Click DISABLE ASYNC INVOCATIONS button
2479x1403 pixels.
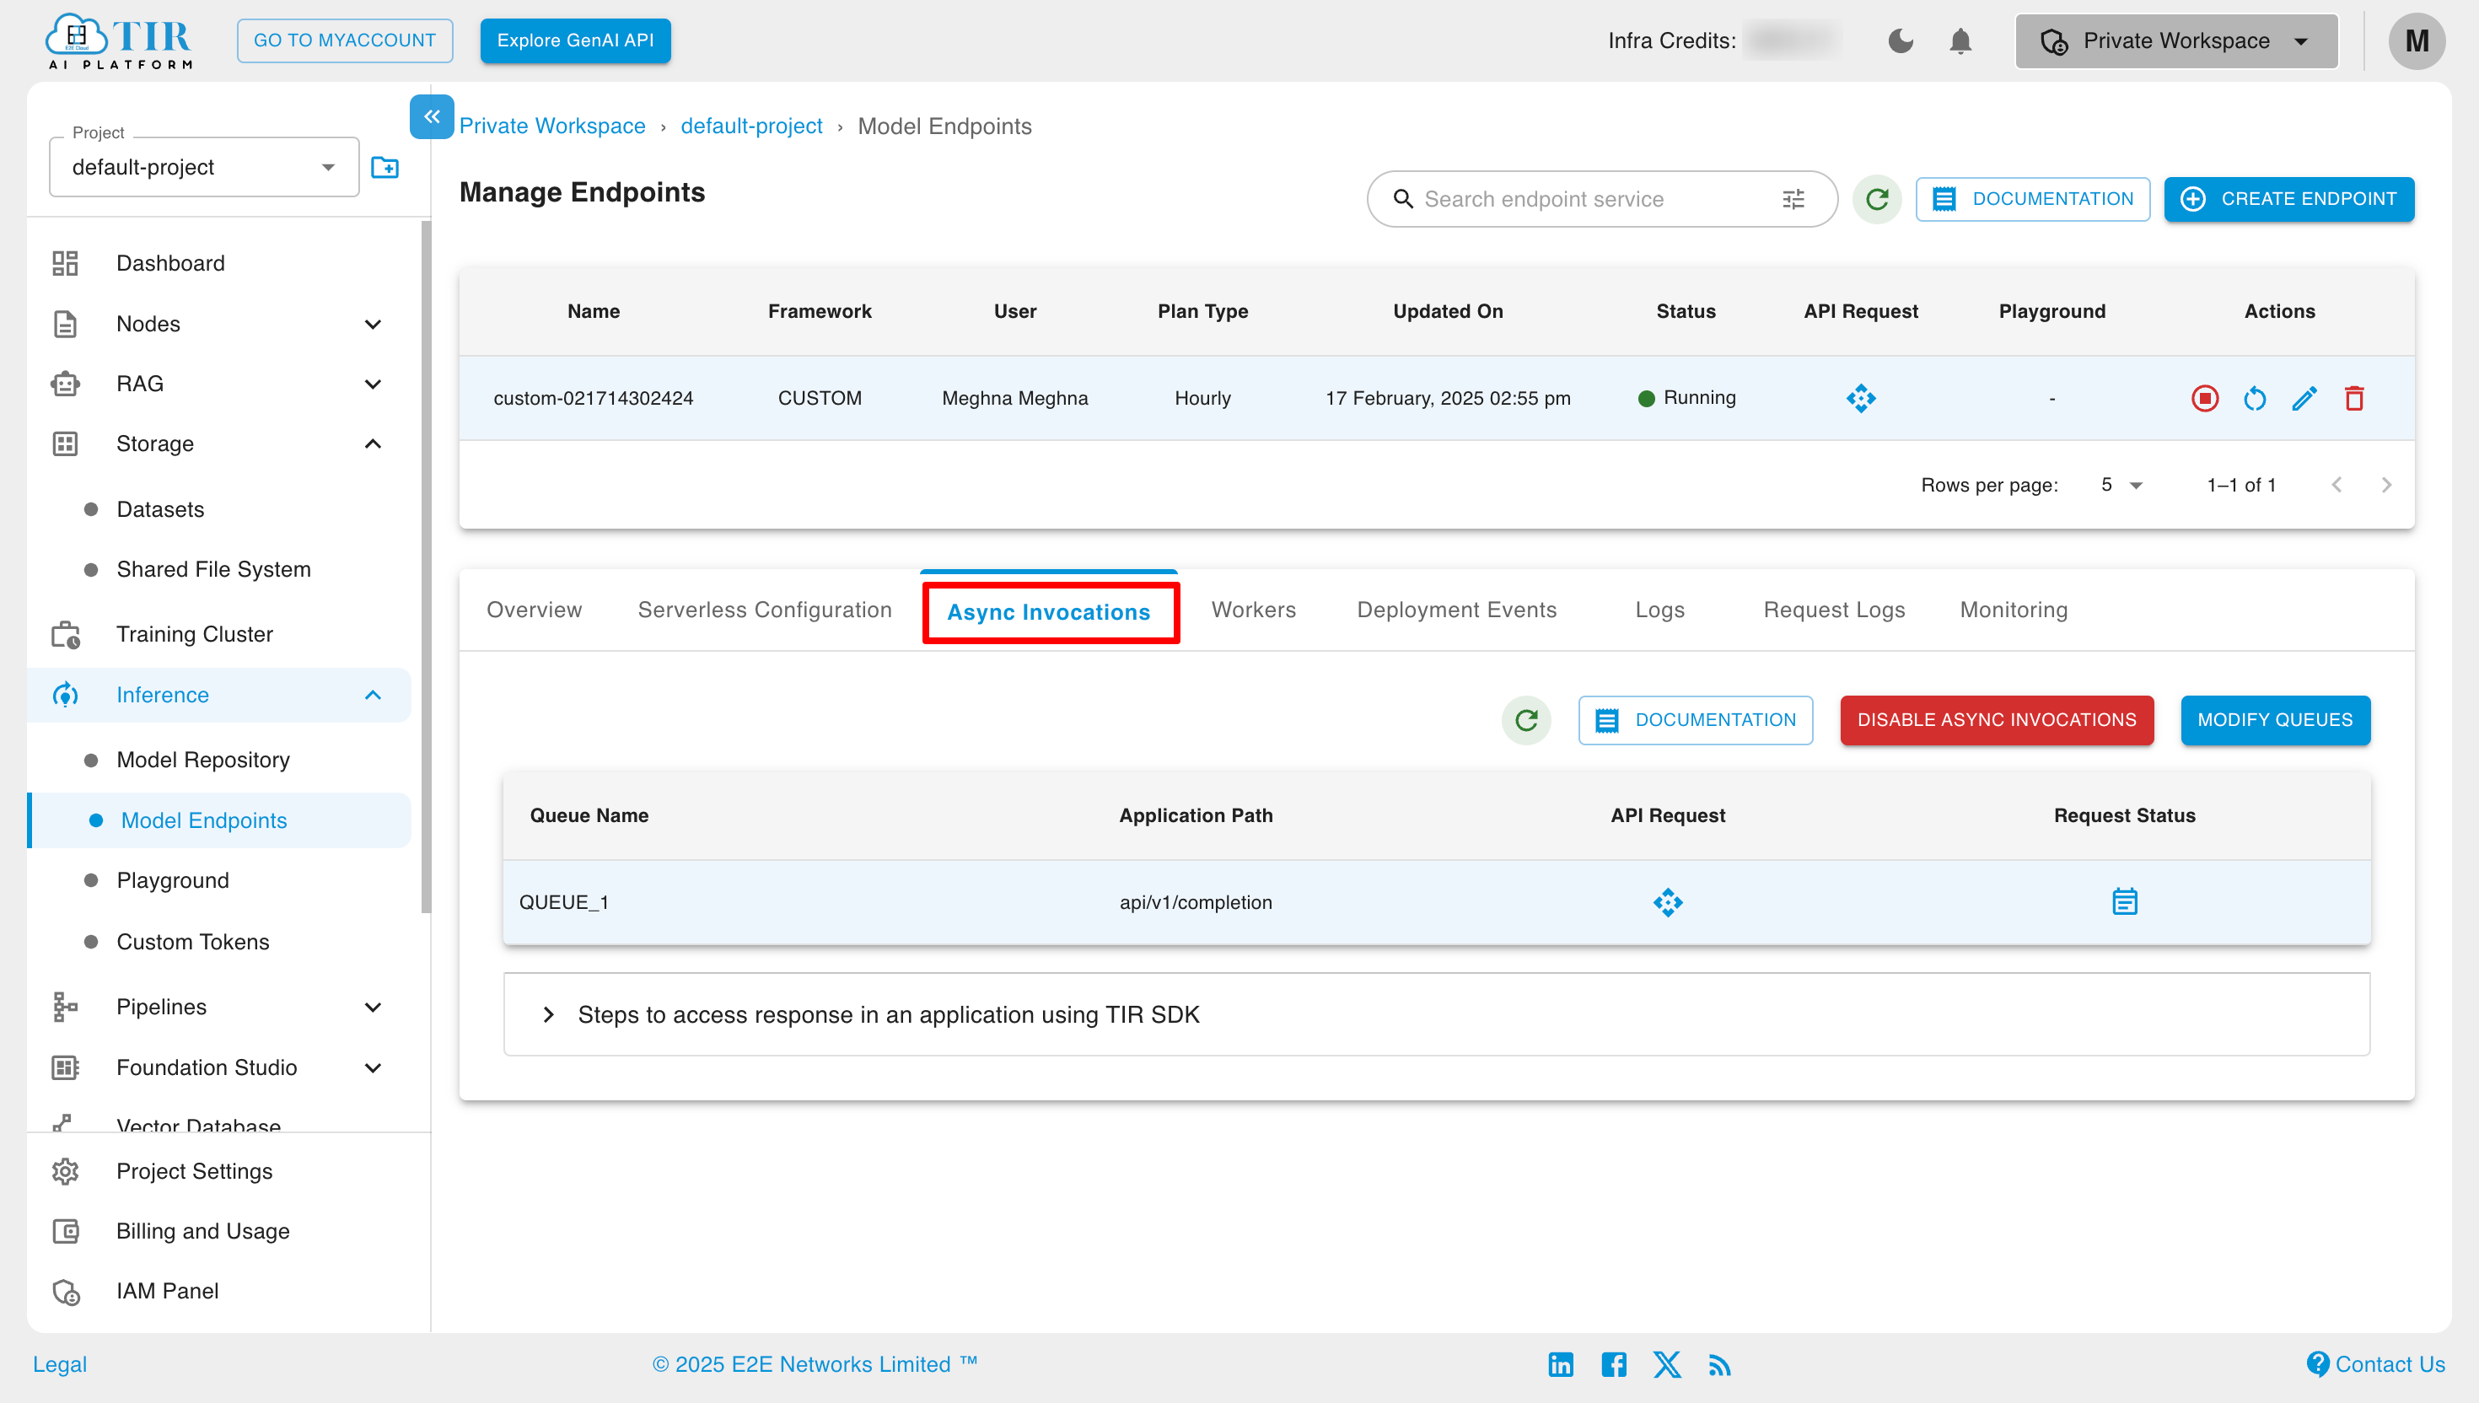[x=1998, y=718]
